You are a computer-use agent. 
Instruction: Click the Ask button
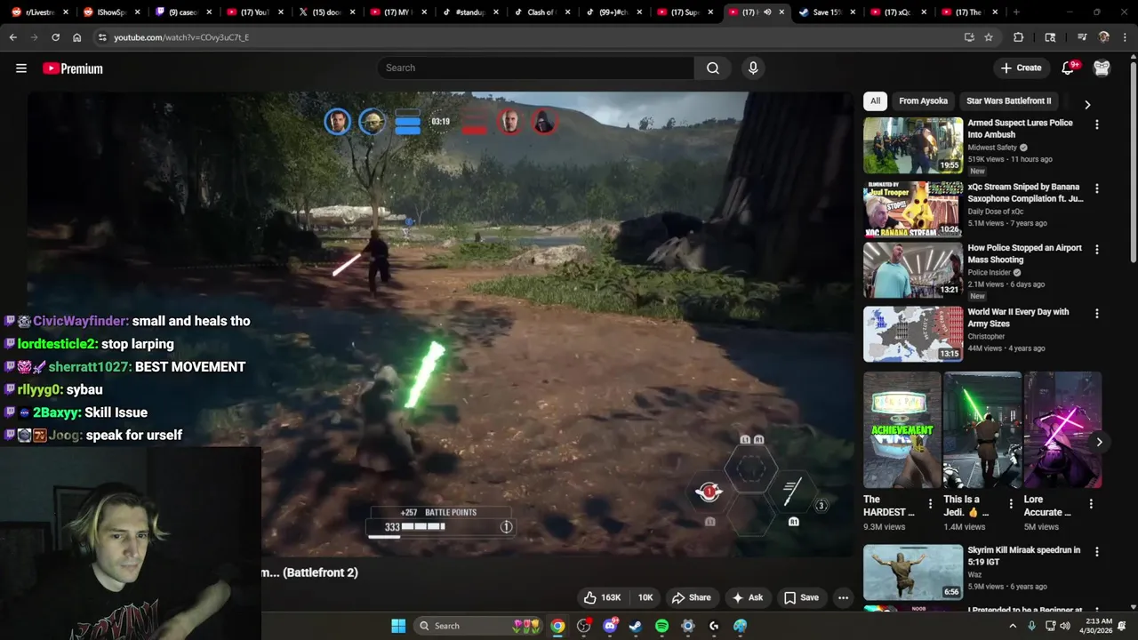coord(747,597)
